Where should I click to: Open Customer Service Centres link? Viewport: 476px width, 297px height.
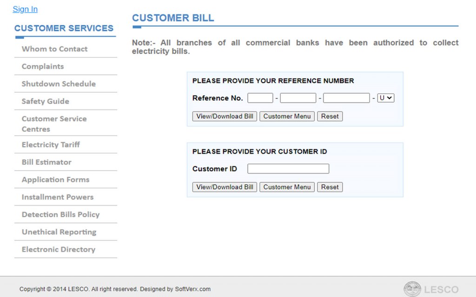click(54, 123)
